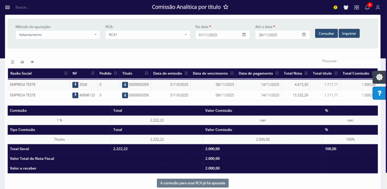The image size is (387, 189).
Task: Open the RCA dropdown
Action: 147,35
